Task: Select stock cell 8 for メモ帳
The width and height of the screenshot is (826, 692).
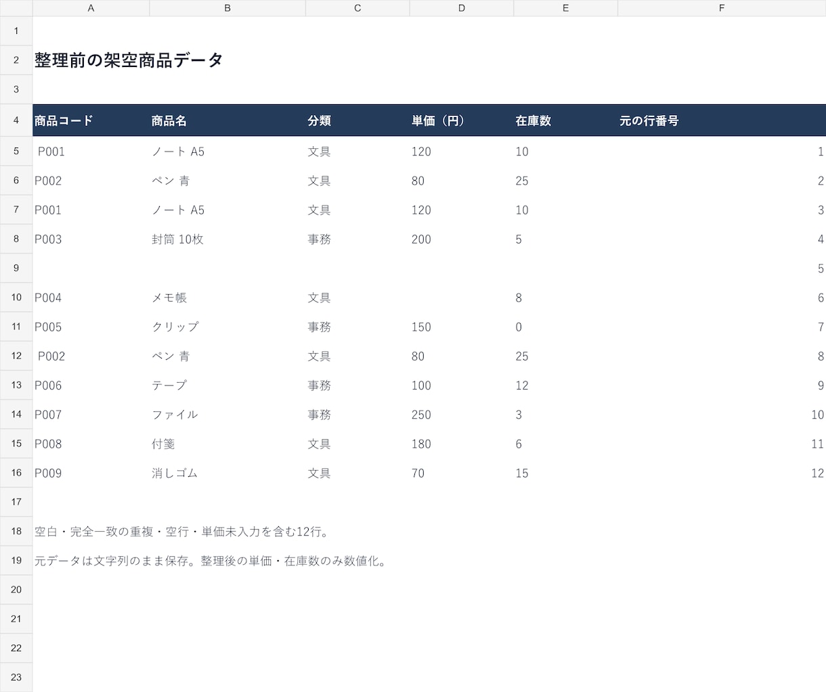Action: pyautogui.click(x=565, y=298)
